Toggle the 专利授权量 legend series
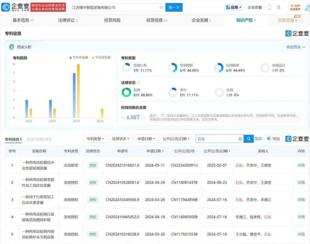The image size is (310, 244). pyautogui.click(x=101, y=58)
